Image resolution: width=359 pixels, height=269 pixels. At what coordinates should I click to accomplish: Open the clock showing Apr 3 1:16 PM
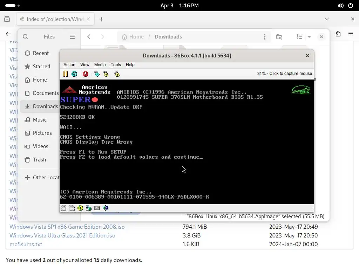pyautogui.click(x=179, y=6)
